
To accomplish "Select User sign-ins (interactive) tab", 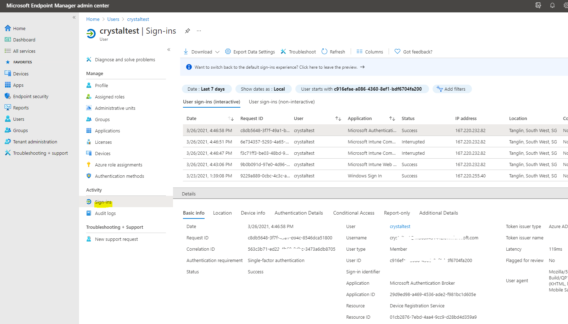I will pos(212,102).
